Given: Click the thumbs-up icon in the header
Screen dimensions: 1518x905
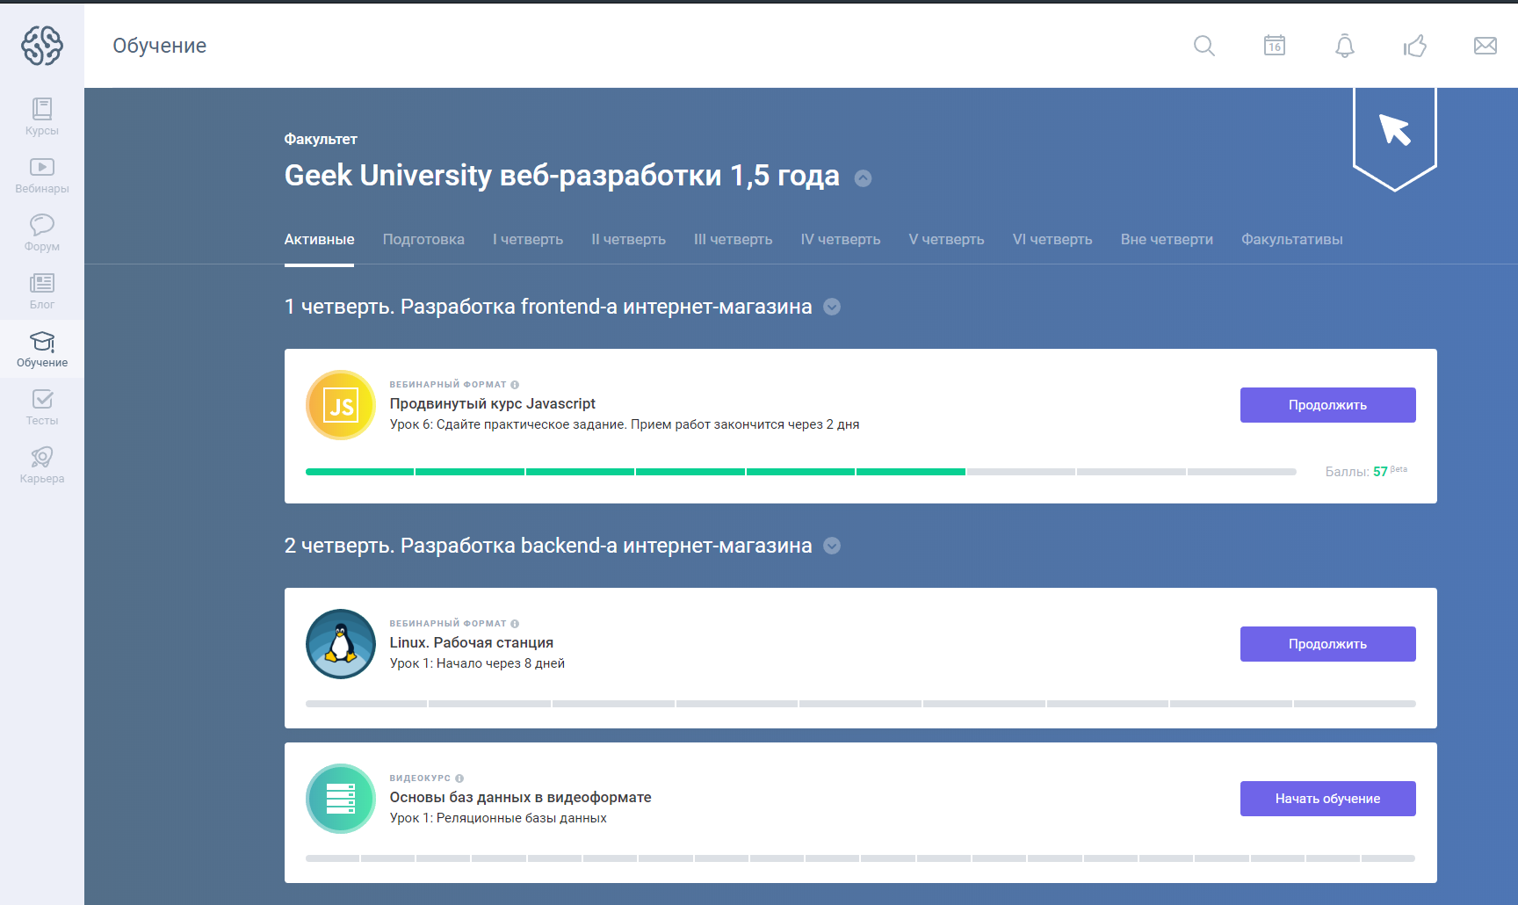Looking at the screenshot, I should tap(1415, 46).
